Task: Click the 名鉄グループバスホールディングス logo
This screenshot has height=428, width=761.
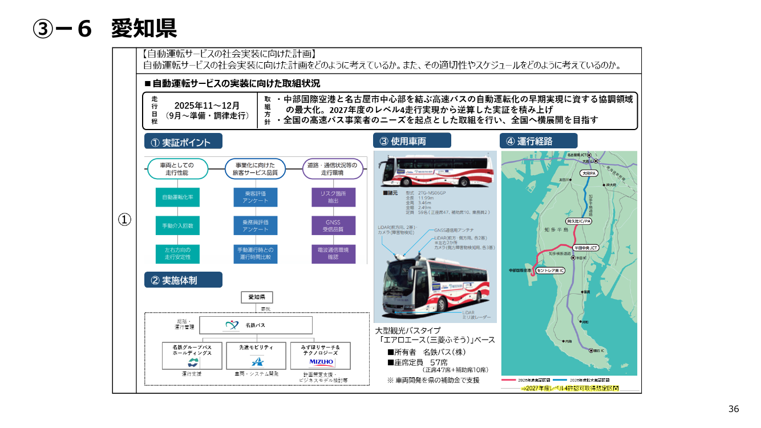Action: (192, 362)
